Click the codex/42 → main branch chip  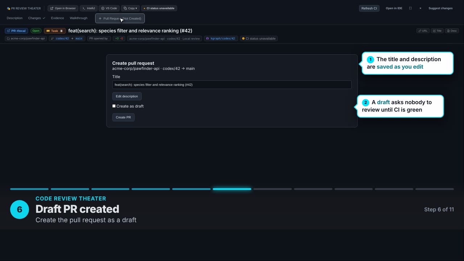point(67,38)
